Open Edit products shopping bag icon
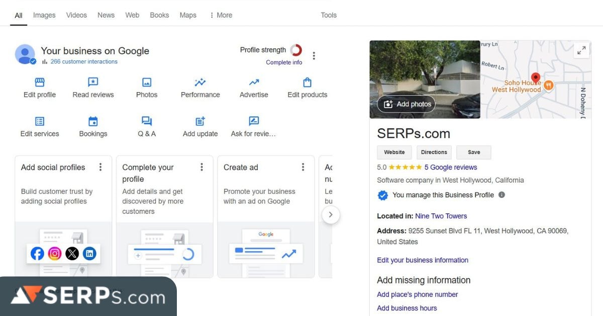The width and height of the screenshot is (603, 316). 308,83
